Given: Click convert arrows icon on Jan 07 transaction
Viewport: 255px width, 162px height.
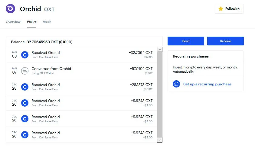Looking at the screenshot, I should [x=25, y=71].
